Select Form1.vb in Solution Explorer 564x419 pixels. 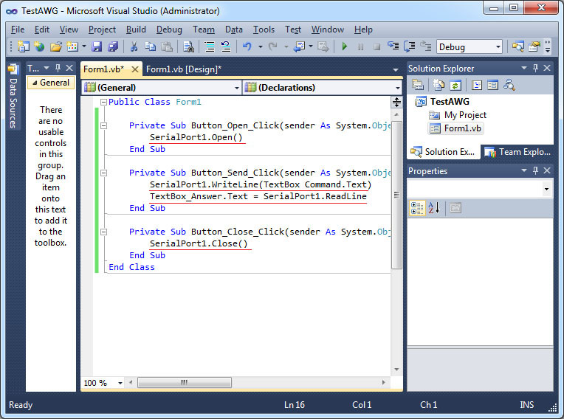coord(462,128)
